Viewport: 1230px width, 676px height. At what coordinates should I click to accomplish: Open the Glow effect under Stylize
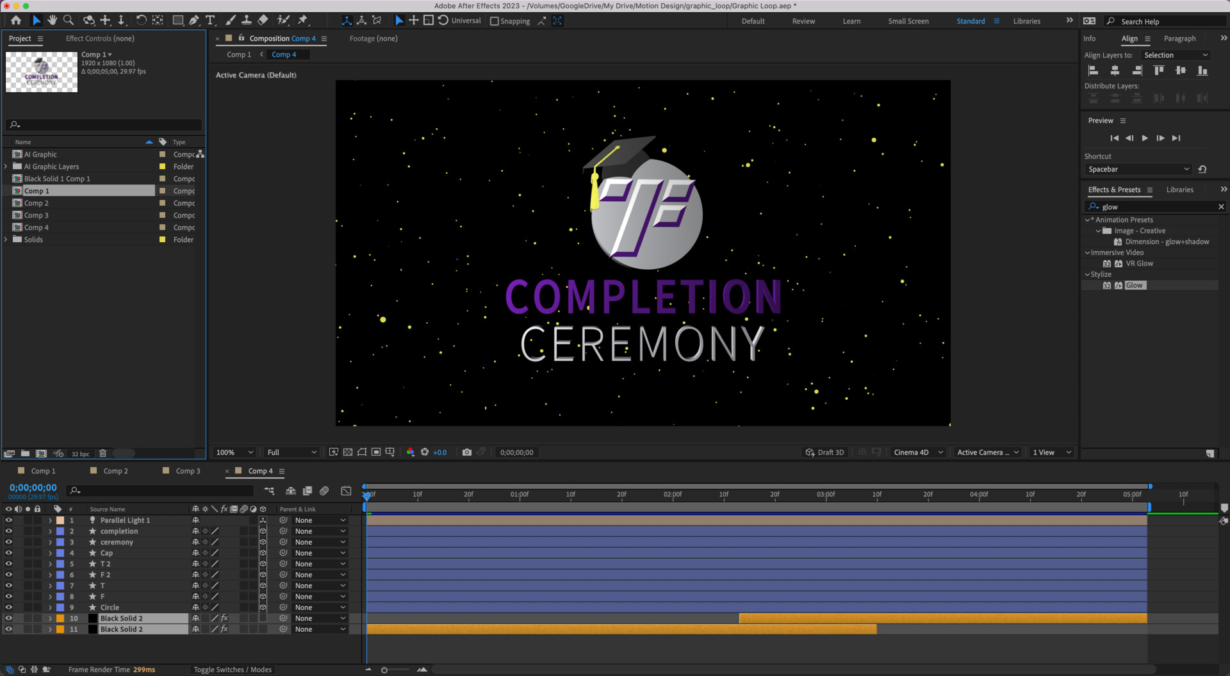point(1135,285)
